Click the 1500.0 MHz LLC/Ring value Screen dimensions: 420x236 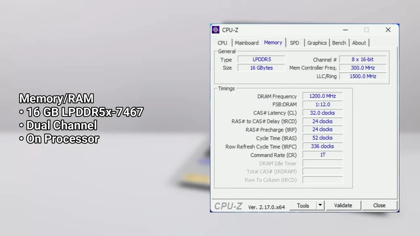[363, 76]
